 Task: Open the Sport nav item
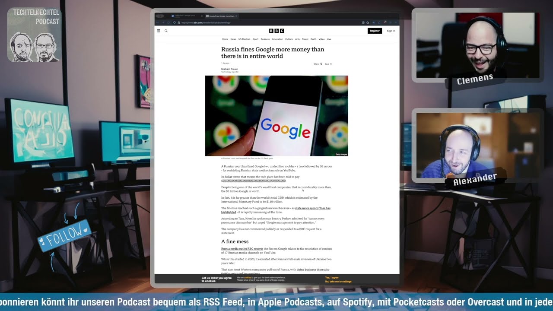click(x=255, y=39)
